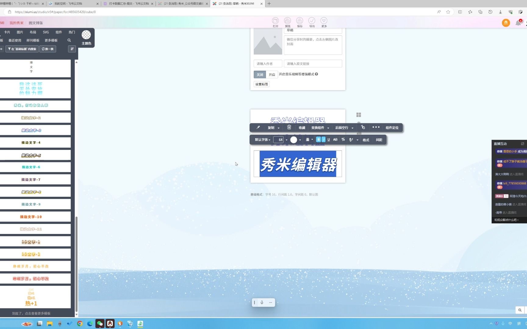This screenshot has height=329, width=527.
Task: Click the browser favorites star icon
Action: coord(448,12)
